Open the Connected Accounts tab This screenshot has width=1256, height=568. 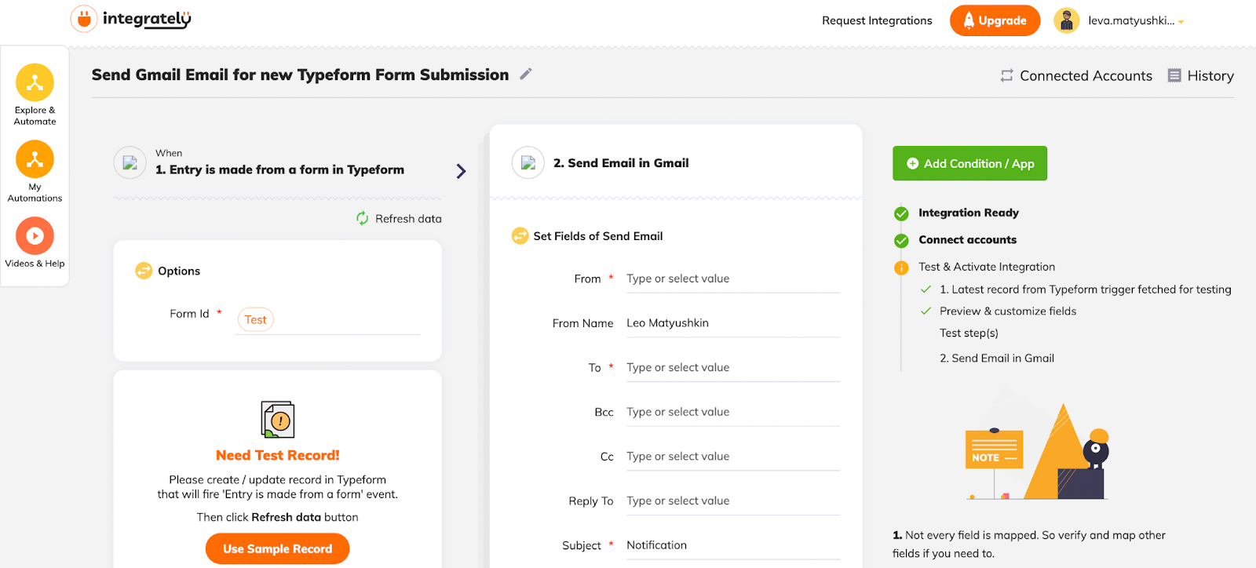(1076, 75)
